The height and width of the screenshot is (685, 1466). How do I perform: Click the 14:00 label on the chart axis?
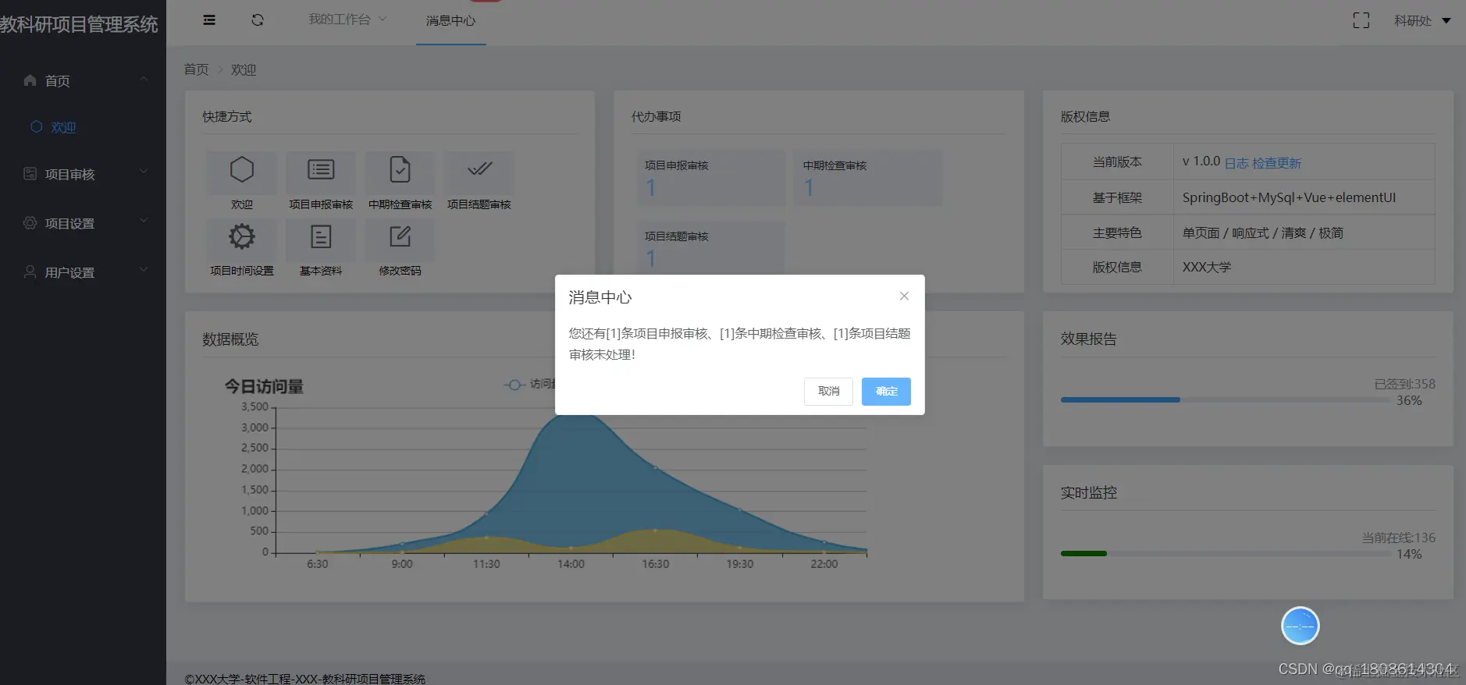571,564
